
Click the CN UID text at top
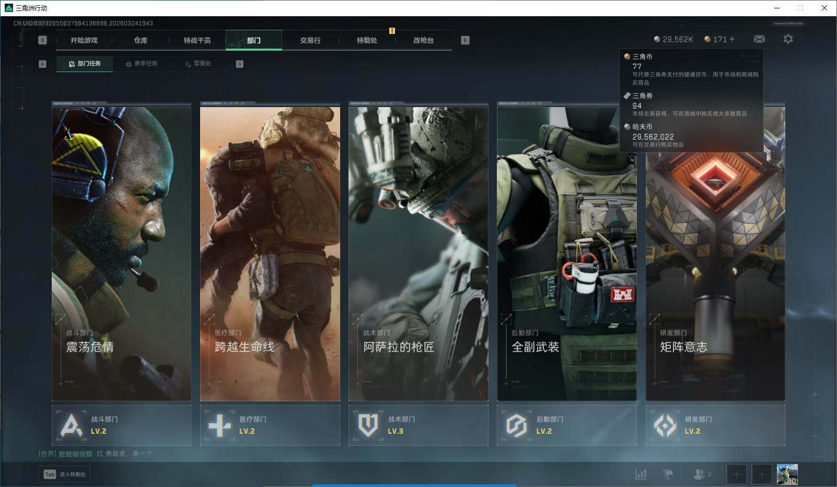(x=83, y=24)
